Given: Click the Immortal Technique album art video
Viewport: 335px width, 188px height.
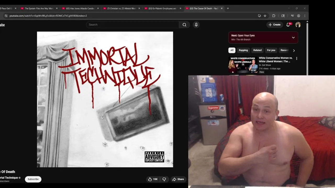Looking at the screenshot, I should (x=105, y=99).
